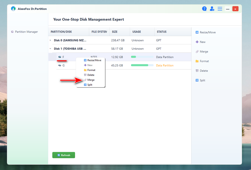Minimize the Dr.Partition window
The image size is (251, 170).
(x=228, y=9)
